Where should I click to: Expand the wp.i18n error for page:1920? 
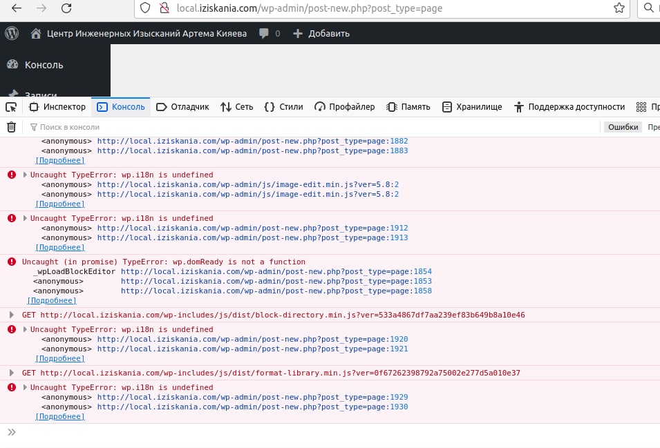point(25,329)
